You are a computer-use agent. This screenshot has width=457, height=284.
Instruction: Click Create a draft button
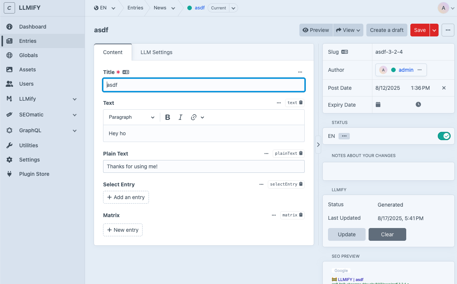coord(387,30)
